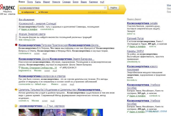The image size is (171, 116).
Task: Click the bio-voda.ru green URL
Action: (x=132, y=80)
